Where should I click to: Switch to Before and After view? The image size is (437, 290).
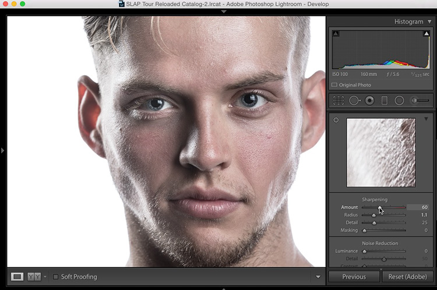click(34, 277)
